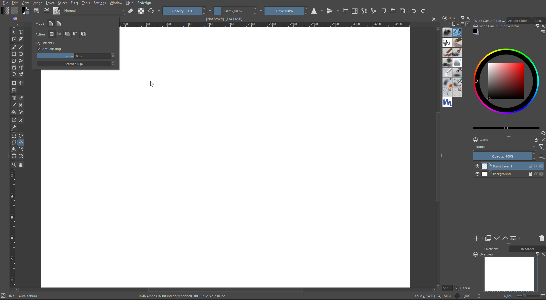Select the Crop tool
Image resolution: width=546 pixels, height=300 pixels.
click(14, 90)
